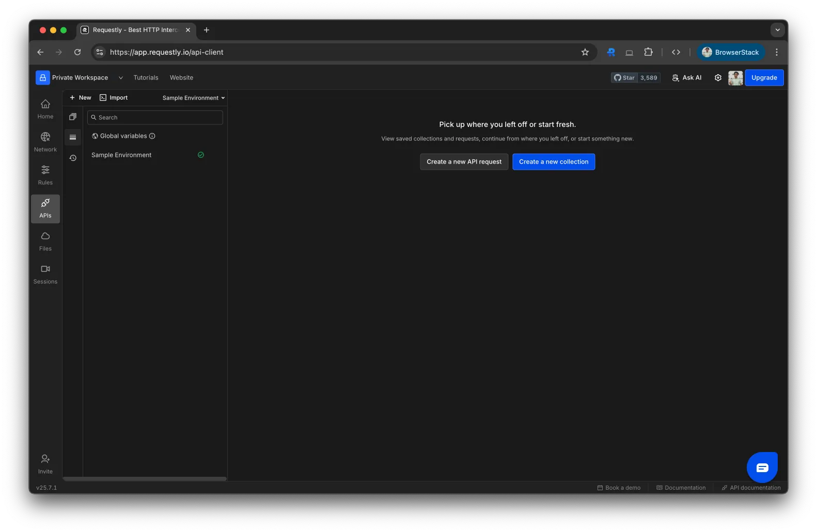This screenshot has height=532, width=817.
Task: Click the 3,589 star count
Action: [x=649, y=78]
